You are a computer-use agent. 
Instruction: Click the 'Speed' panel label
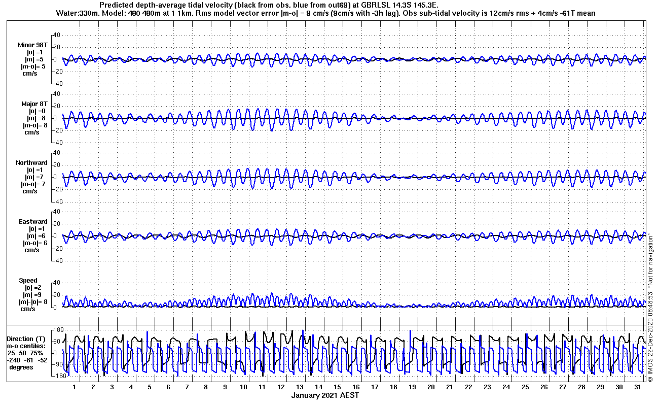(28, 281)
